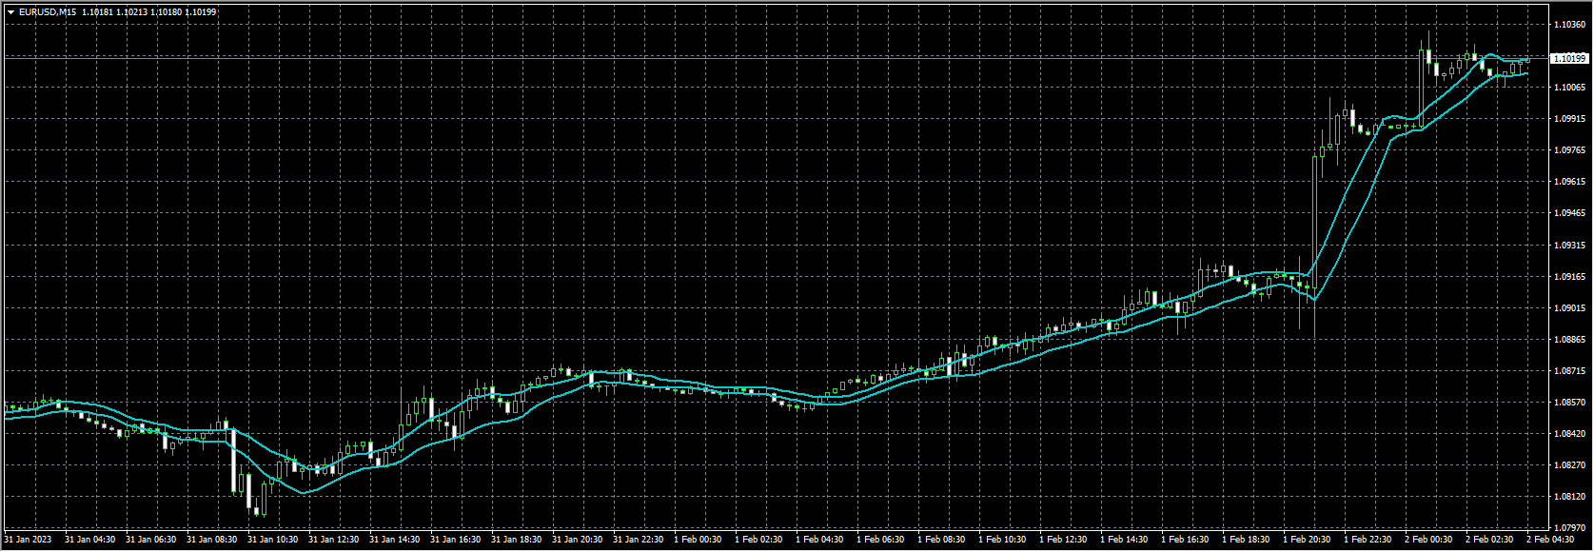1594x552 pixels.
Task: Click the 31 Jan 16:30 time label
Action: (x=455, y=540)
